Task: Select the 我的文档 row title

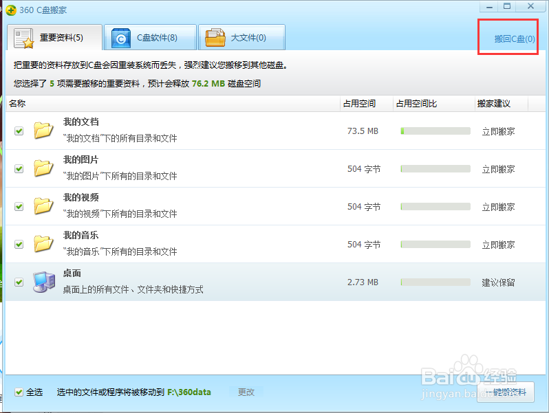Action: pyautogui.click(x=81, y=122)
